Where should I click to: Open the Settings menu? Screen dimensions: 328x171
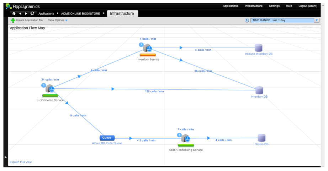(x=274, y=6)
